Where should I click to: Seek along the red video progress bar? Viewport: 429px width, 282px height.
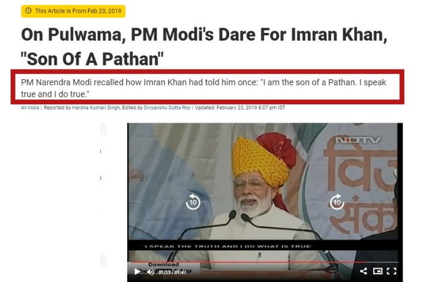(x=263, y=262)
